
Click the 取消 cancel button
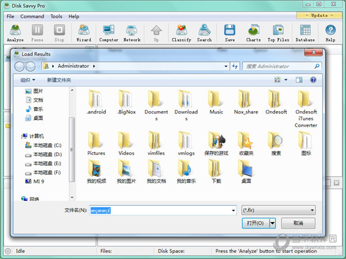[298, 223]
